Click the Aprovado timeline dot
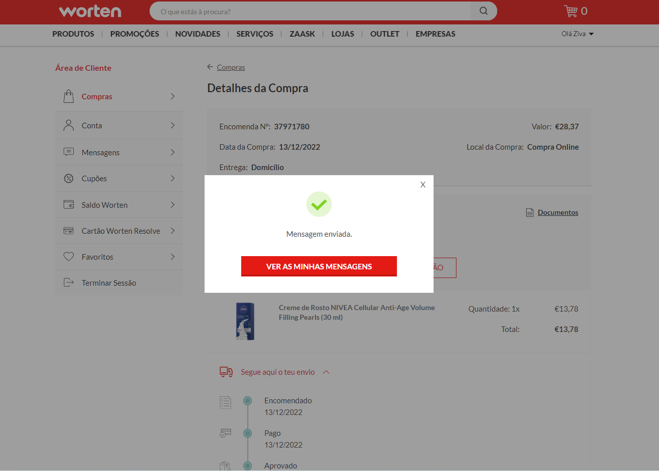Screen dimensions: 659x471 click(x=248, y=465)
